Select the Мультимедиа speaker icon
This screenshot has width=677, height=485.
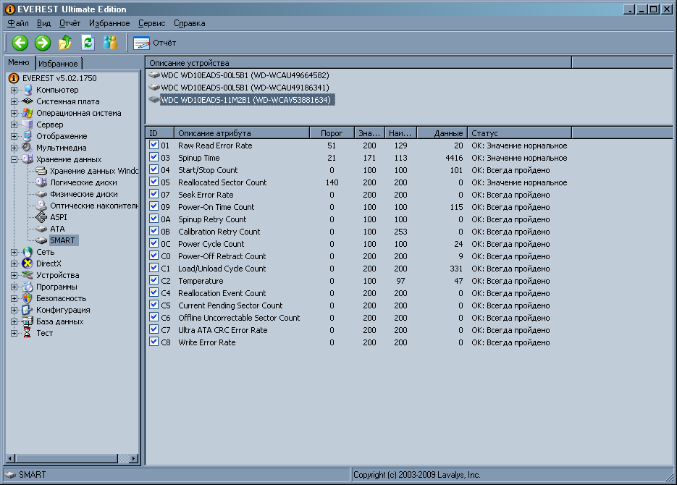[x=28, y=148]
